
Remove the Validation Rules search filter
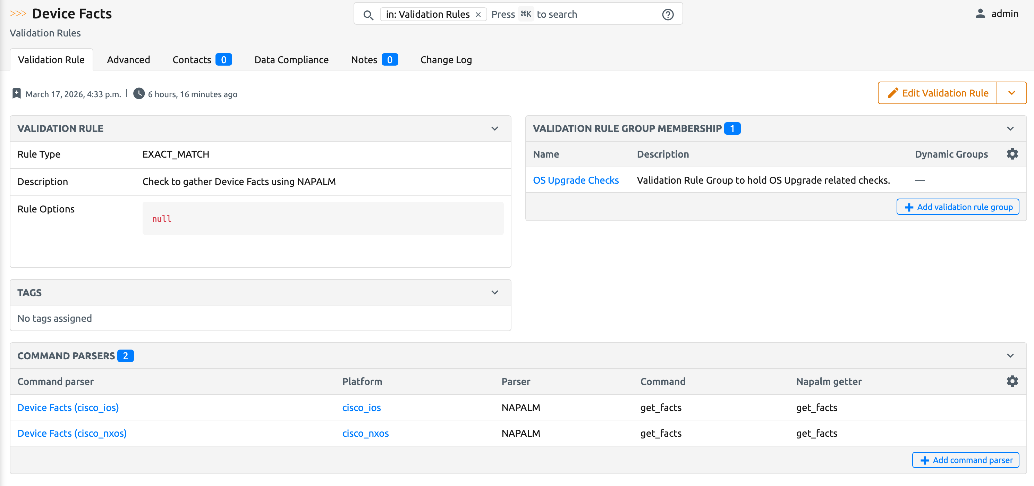point(478,15)
